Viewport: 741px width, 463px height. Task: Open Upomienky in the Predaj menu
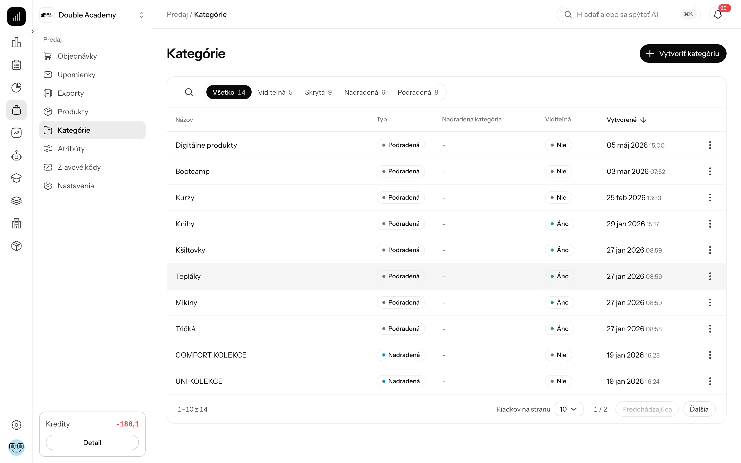point(92,75)
